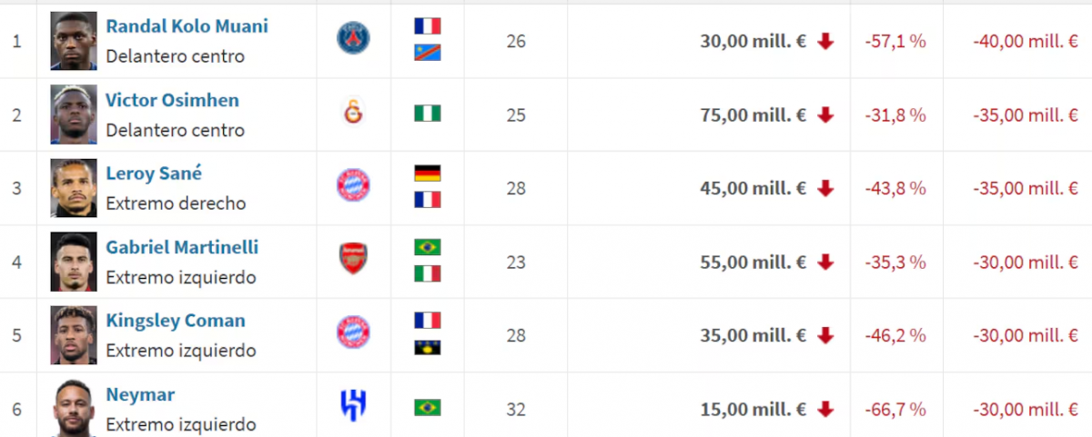Click Leroy Sané's Germany flag icon
The image size is (1092, 437).
coord(427,174)
